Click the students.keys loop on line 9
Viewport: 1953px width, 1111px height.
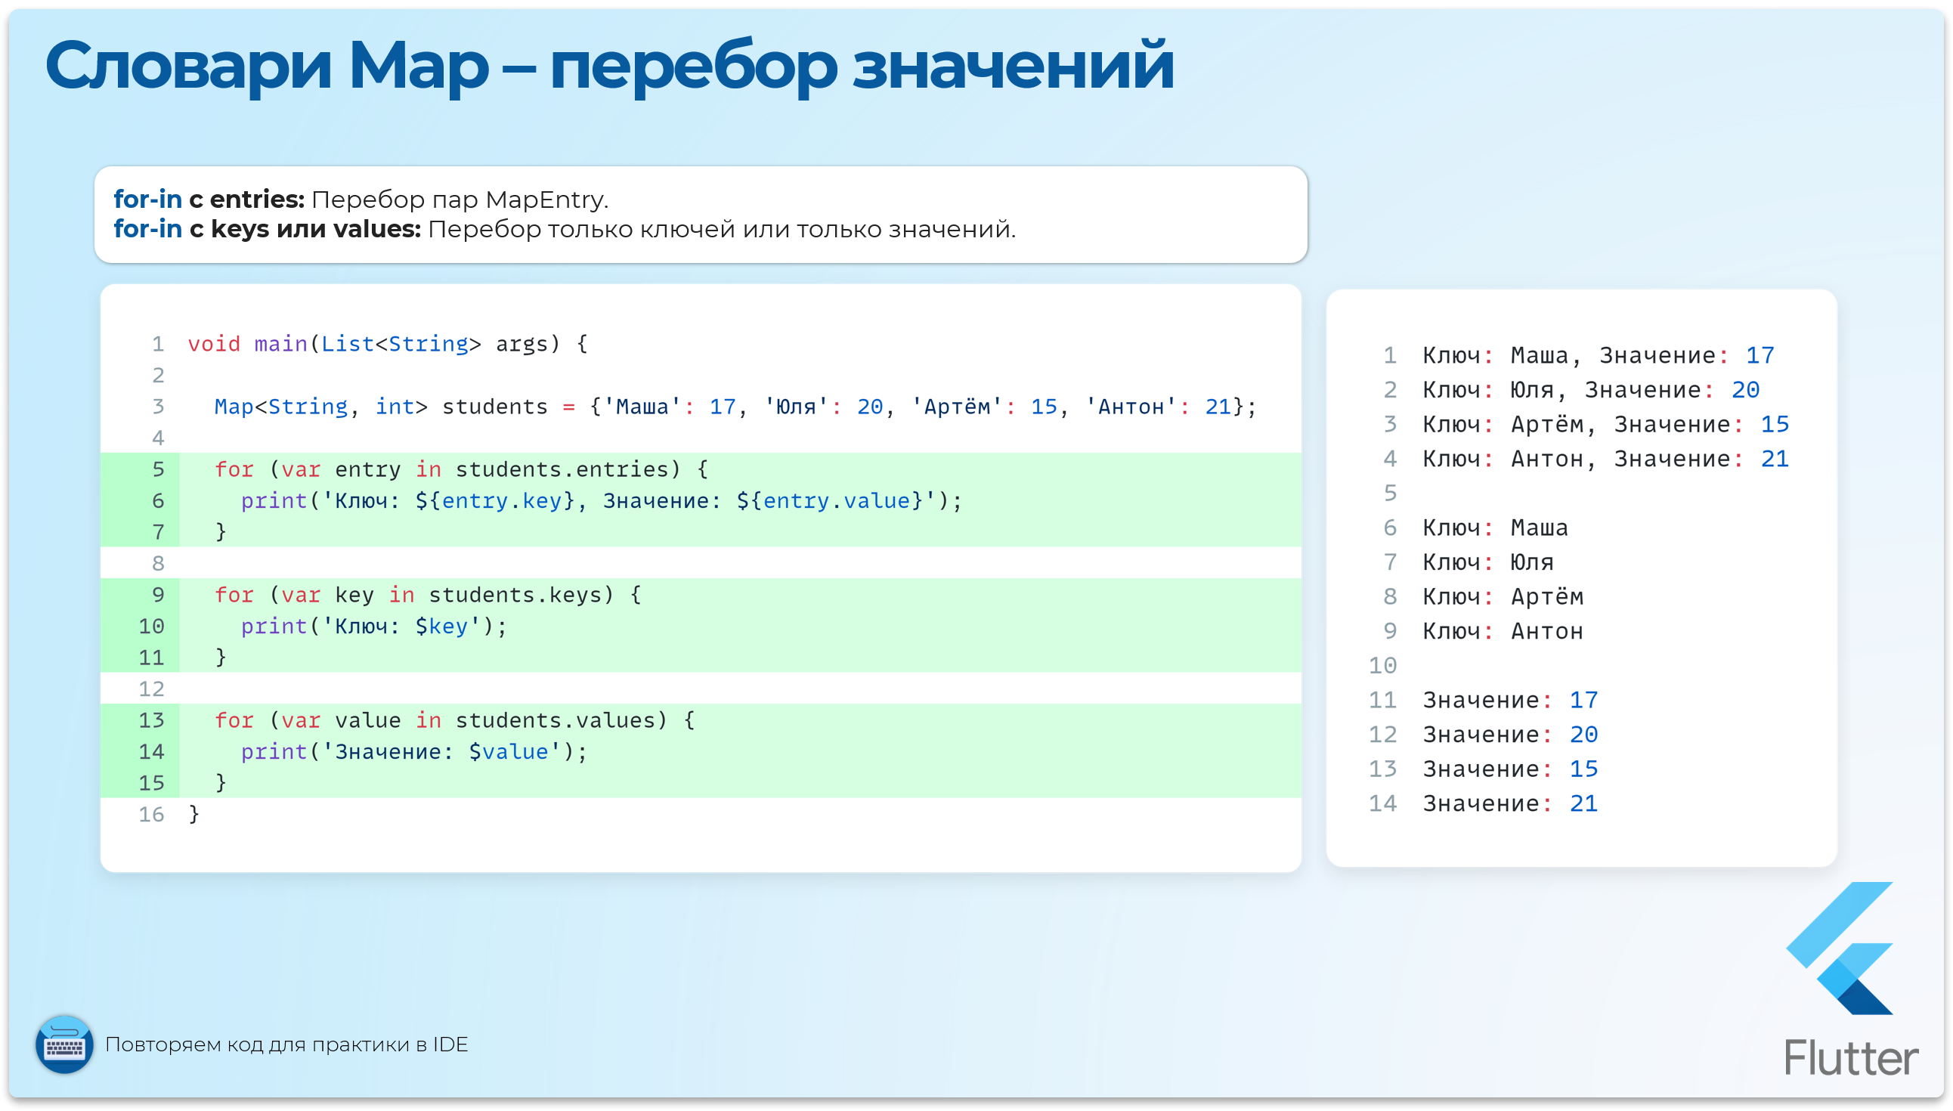(427, 594)
